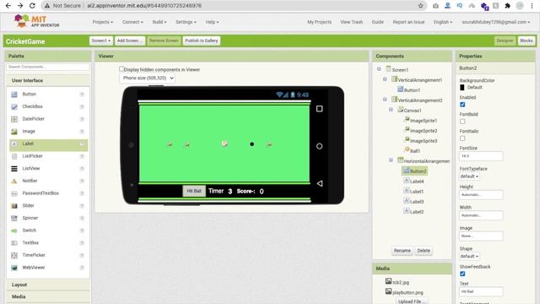Click the Search Components field
Viewport: 540px width, 304px height.
(x=48, y=67)
